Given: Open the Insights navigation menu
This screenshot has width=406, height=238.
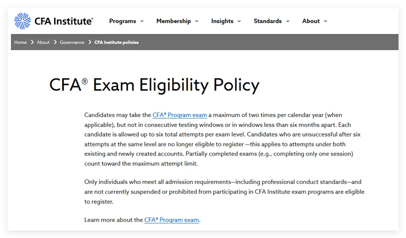Looking at the screenshot, I should pyautogui.click(x=222, y=21).
